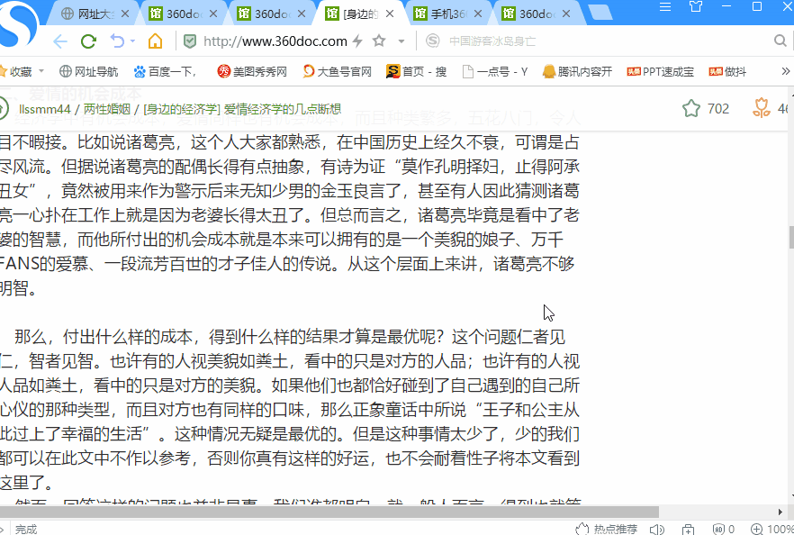794x535 pixels.
Task: Click the 100% zoom control
Action: 772,529
